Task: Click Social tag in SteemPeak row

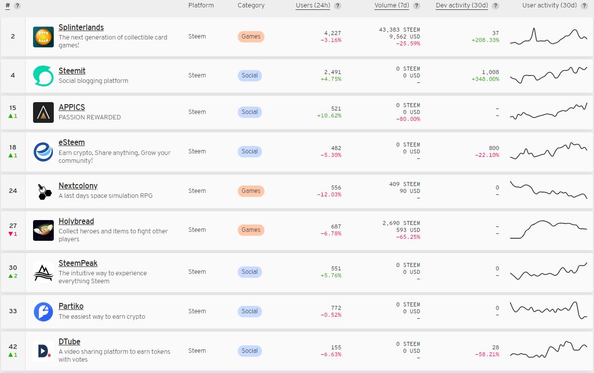Action: pyautogui.click(x=250, y=272)
